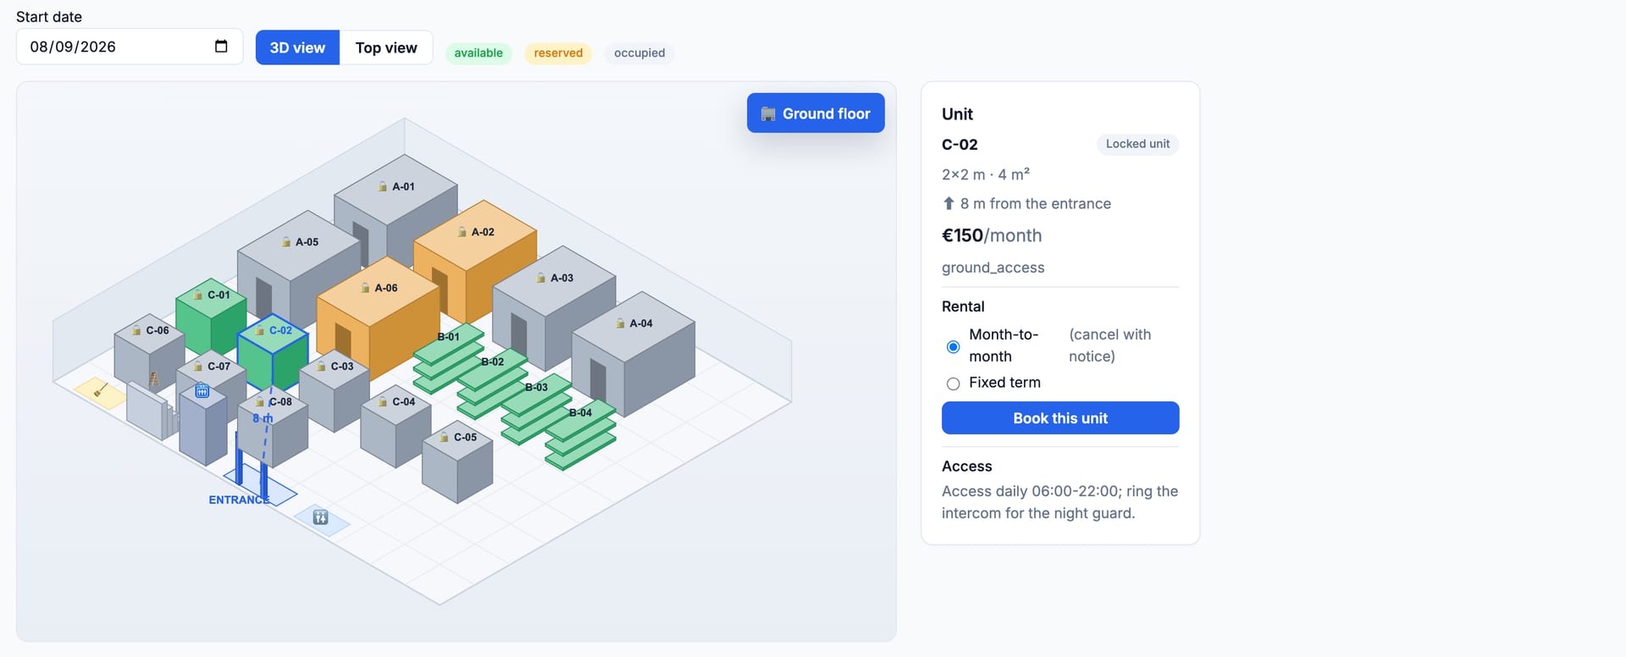Switch to the 3D view
Image resolution: width=1626 pixels, height=657 pixels.
[x=297, y=47]
